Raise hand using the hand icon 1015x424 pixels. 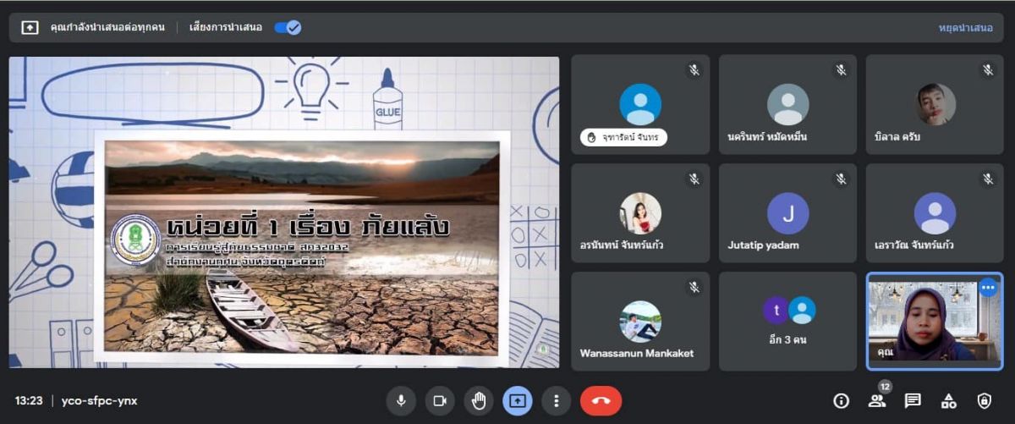[x=479, y=400]
